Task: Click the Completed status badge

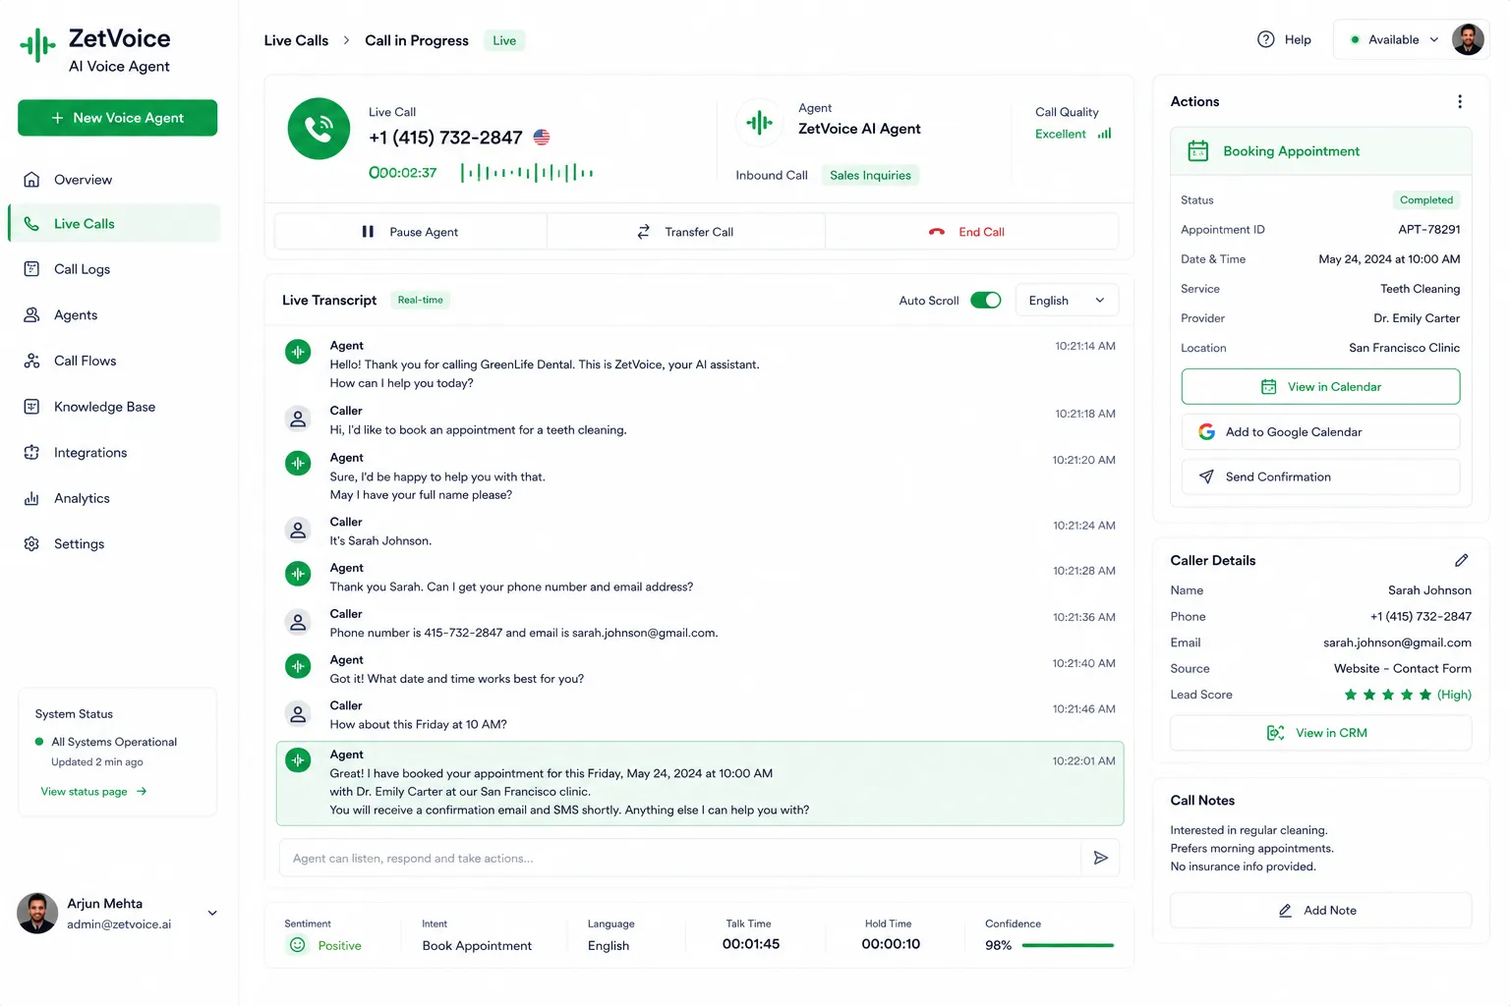Action: [1425, 199]
